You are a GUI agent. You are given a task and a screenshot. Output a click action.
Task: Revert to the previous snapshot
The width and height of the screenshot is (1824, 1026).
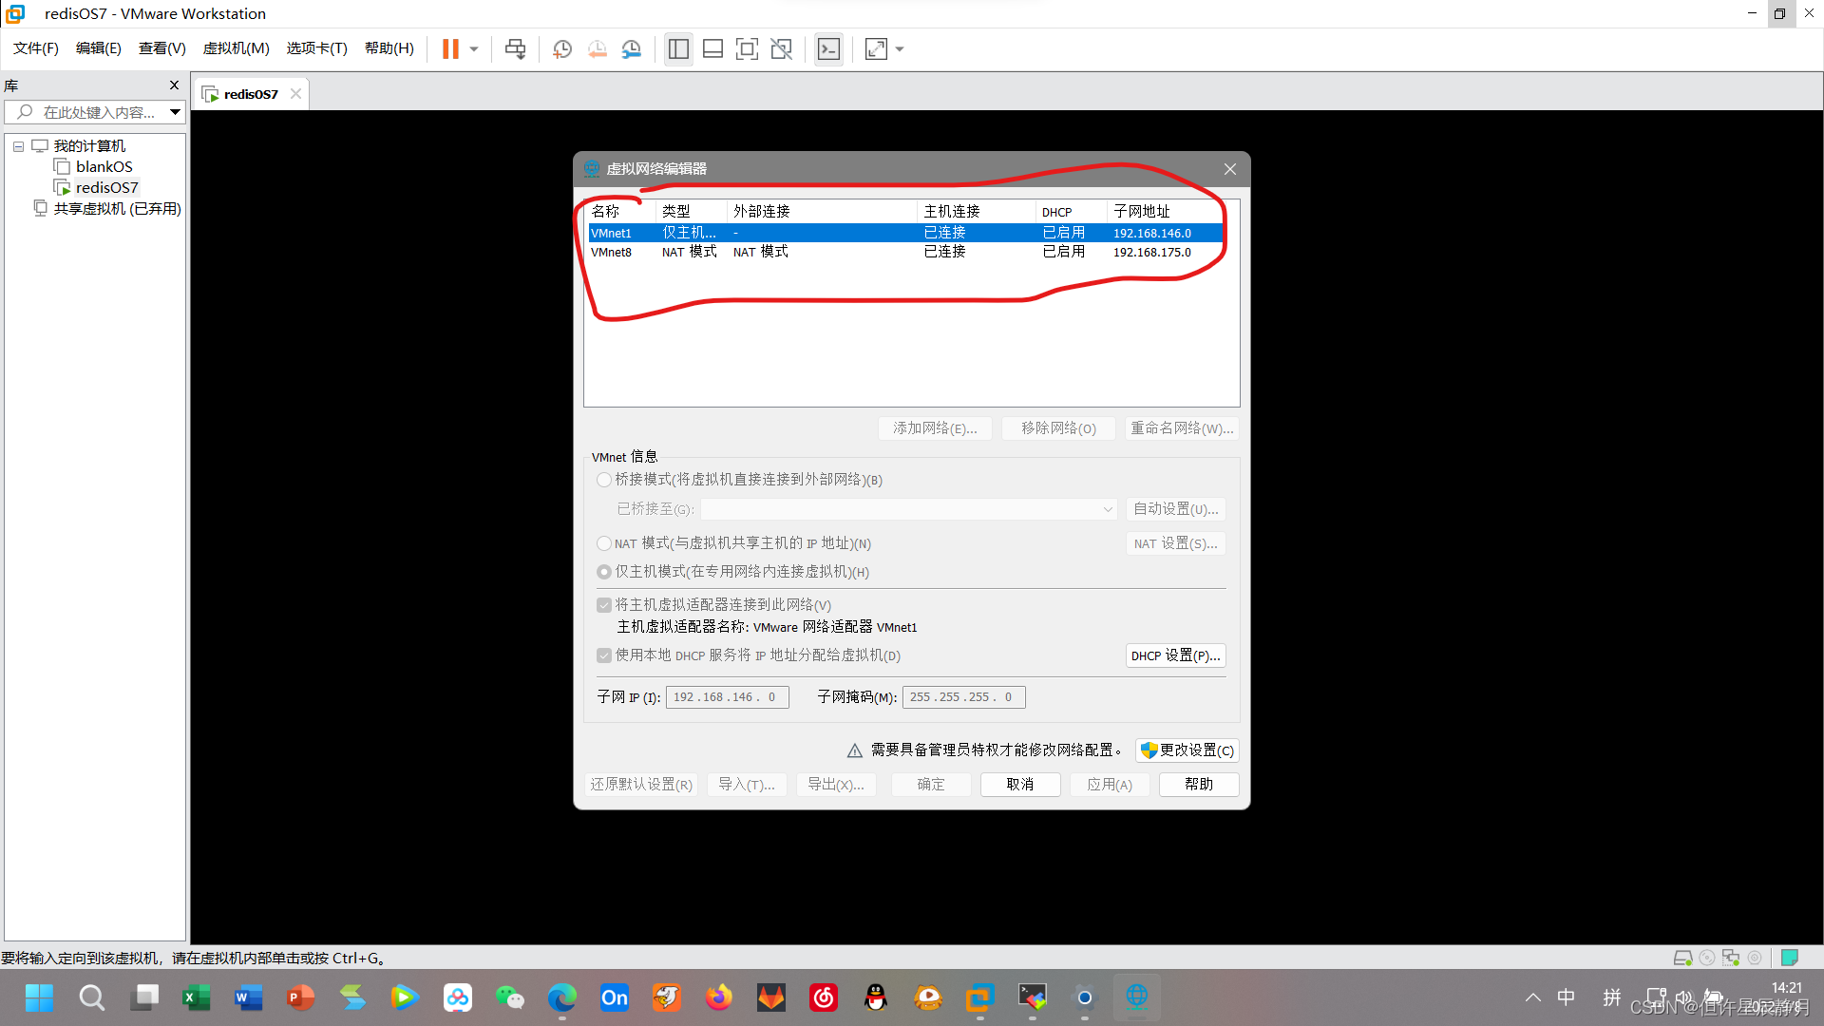pos(597,48)
